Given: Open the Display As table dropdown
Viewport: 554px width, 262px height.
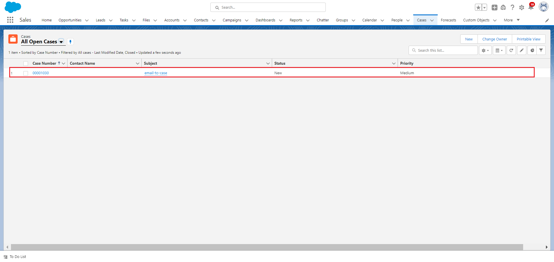Looking at the screenshot, I should point(499,50).
